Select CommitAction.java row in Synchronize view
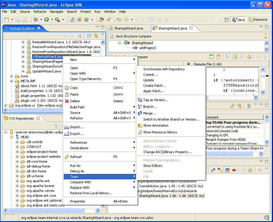The height and width of the screenshot is (222, 273). pos(171,186)
